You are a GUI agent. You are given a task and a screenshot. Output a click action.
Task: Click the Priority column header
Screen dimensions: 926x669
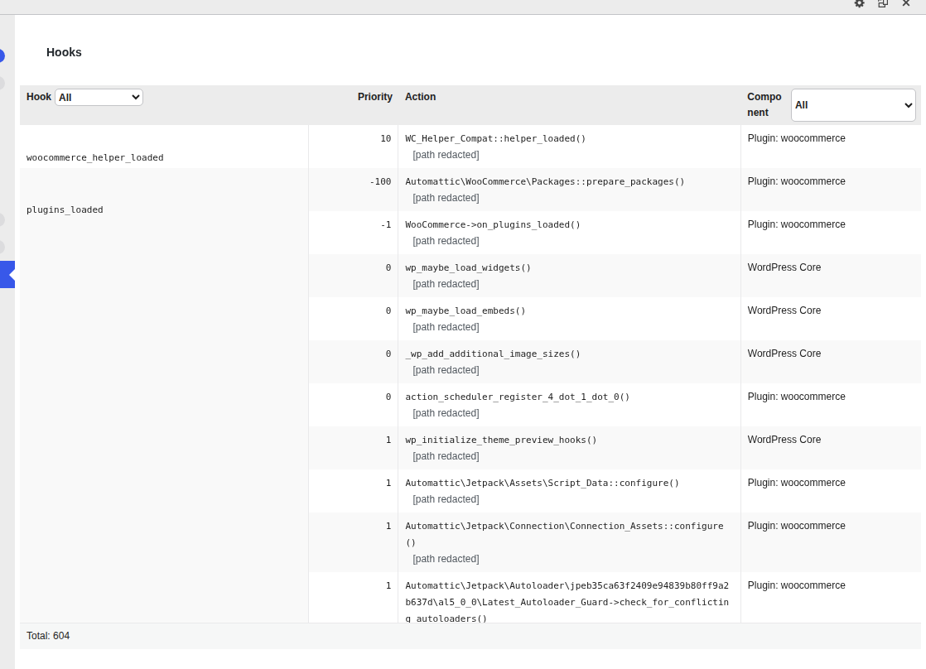point(375,97)
